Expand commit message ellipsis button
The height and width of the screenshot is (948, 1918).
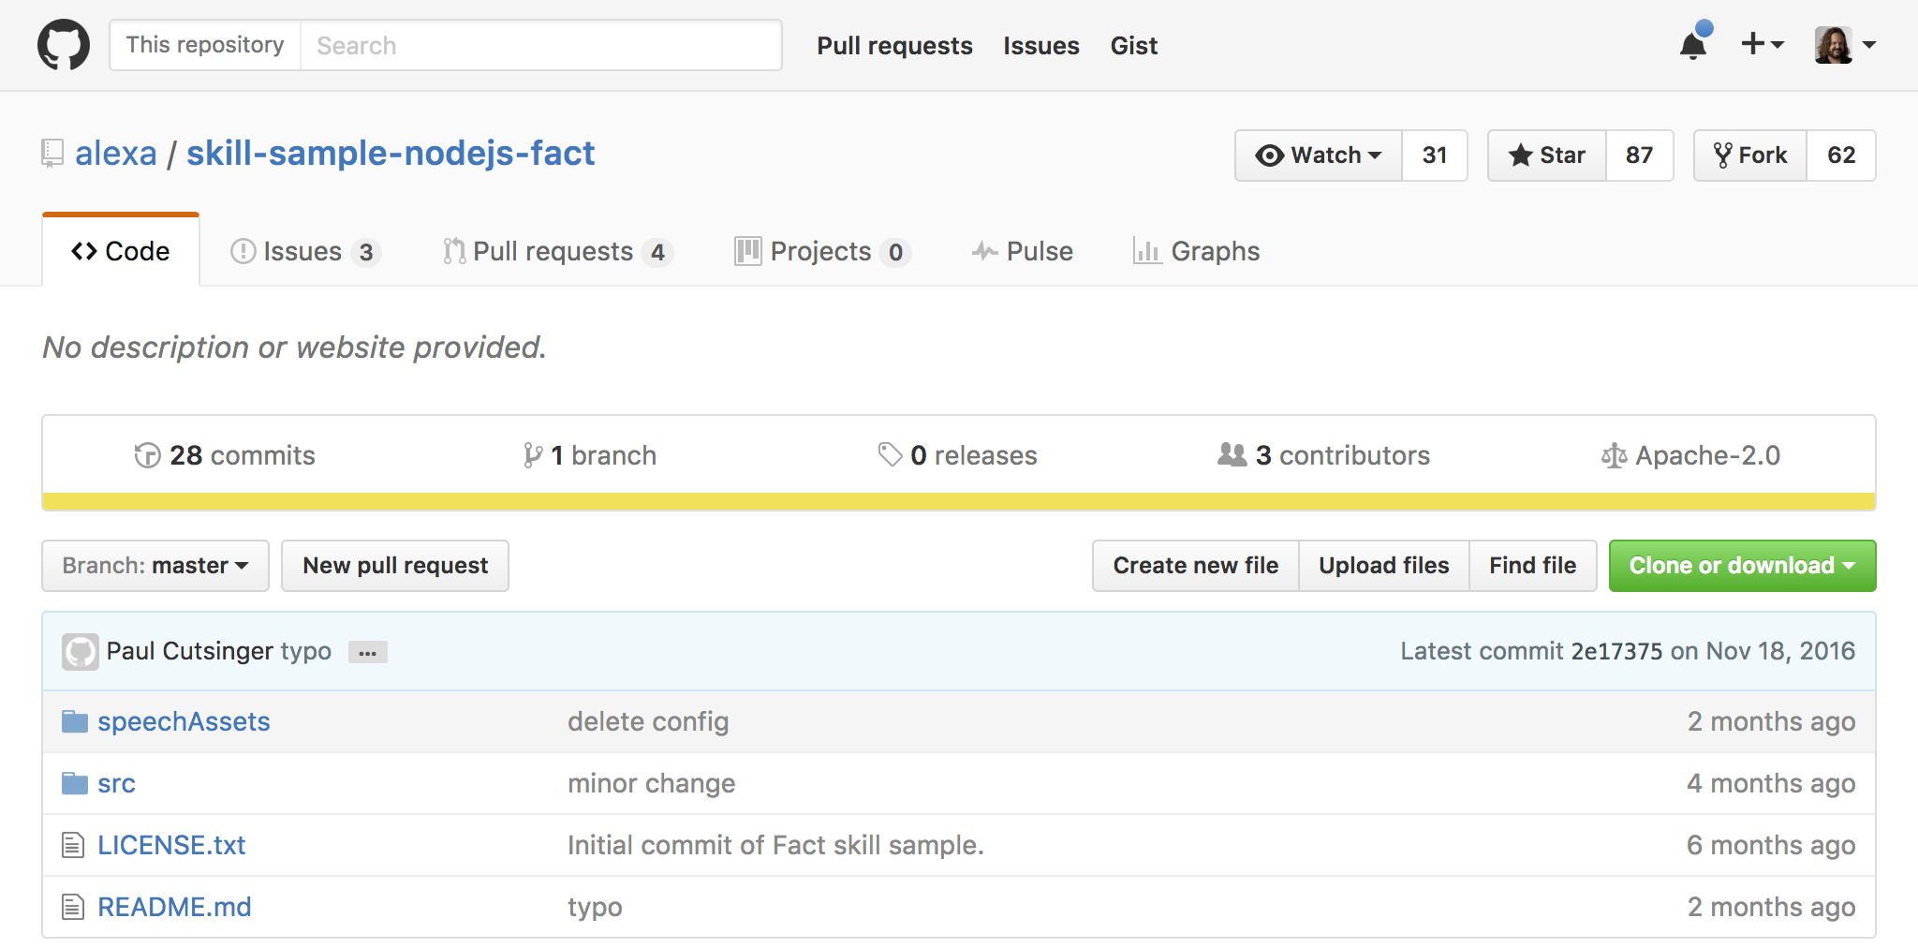[x=368, y=652]
